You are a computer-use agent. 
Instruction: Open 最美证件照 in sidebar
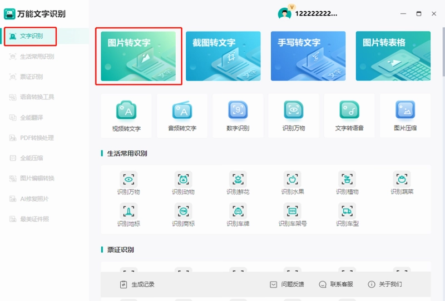pos(29,219)
